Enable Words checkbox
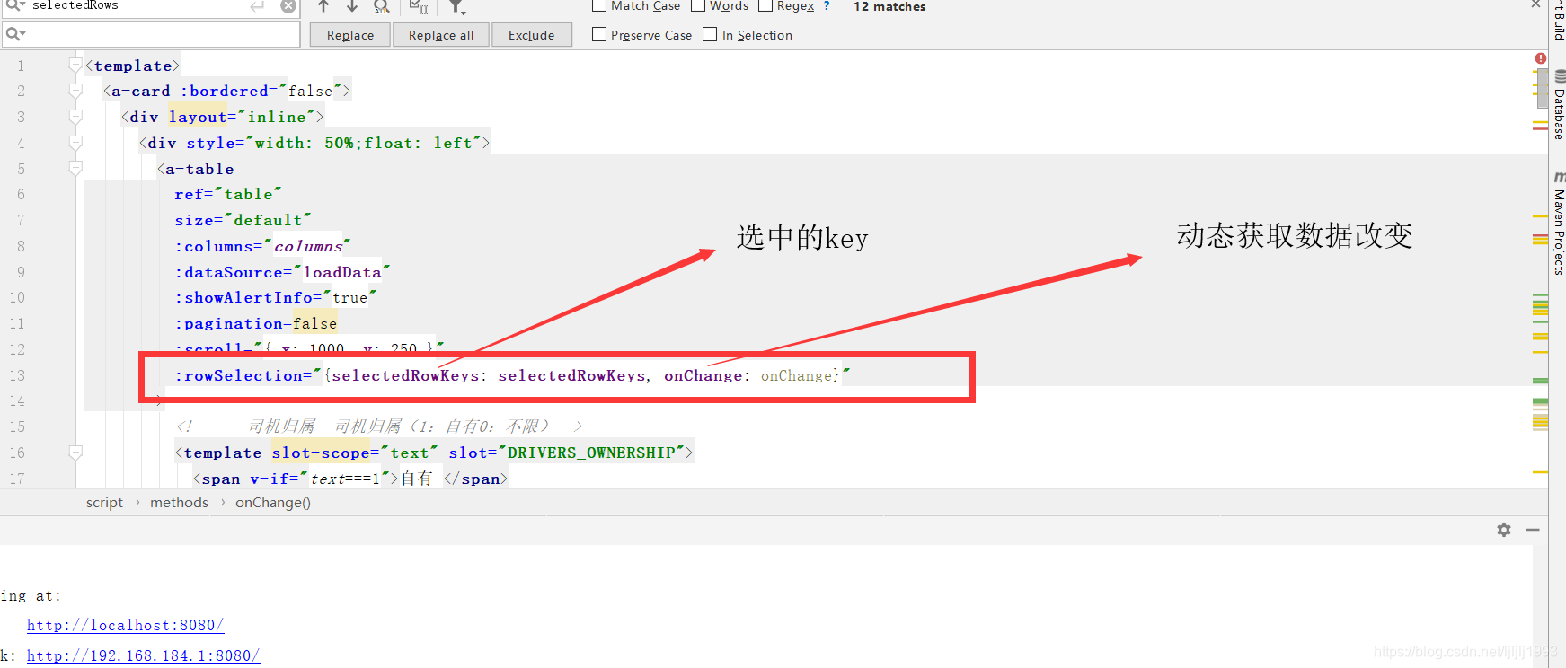 point(698,5)
